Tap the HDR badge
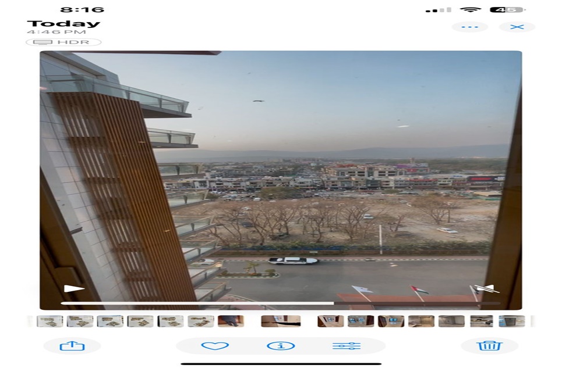562x368 pixels. (63, 42)
